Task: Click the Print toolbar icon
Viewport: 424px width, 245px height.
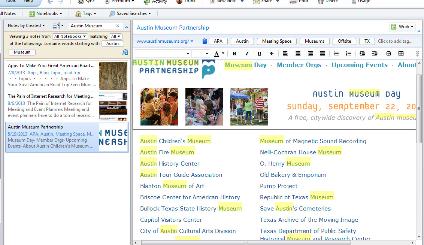Action: 293,1
